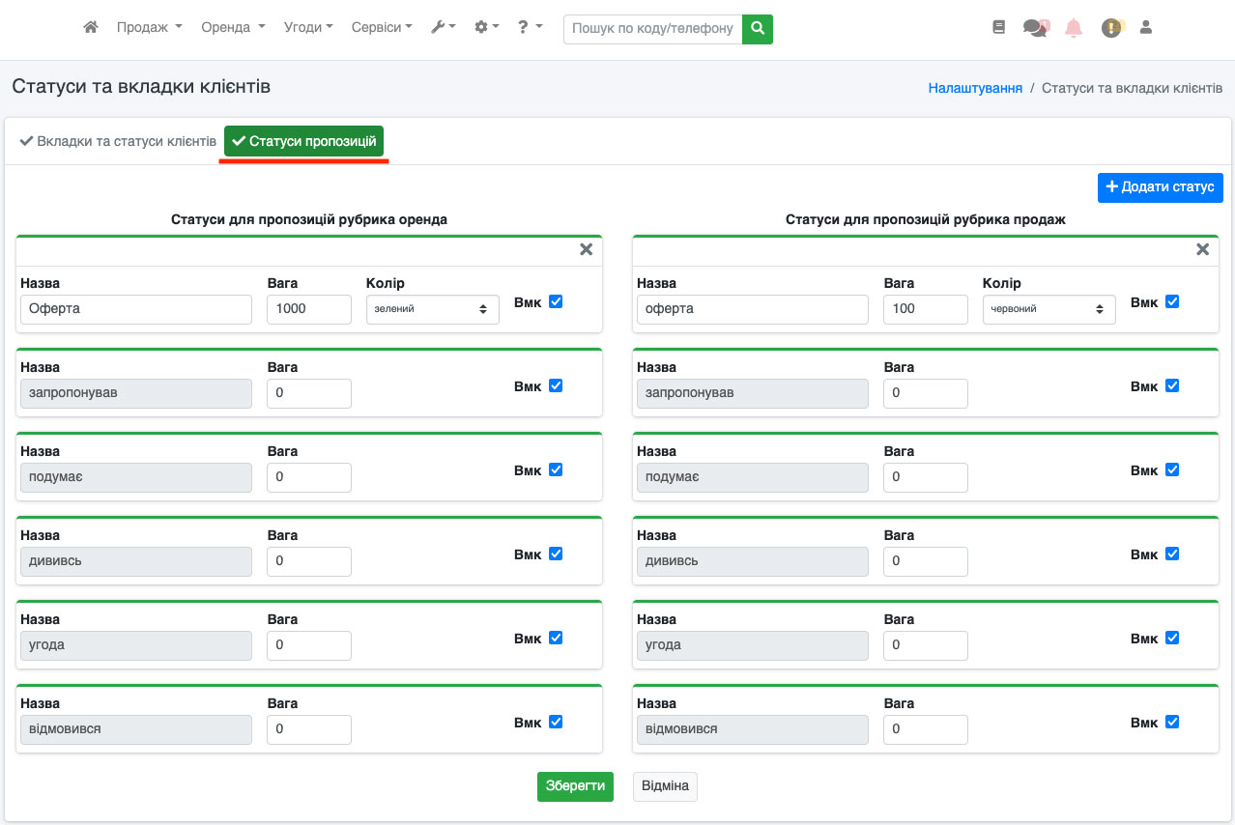Click the weight field showing 1000
This screenshot has height=825, width=1235.
[x=308, y=309]
